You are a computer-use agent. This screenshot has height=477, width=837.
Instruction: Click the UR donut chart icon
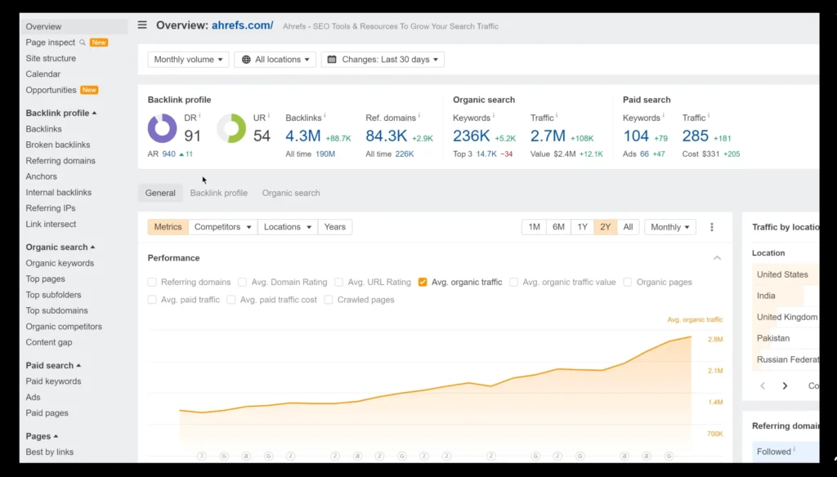(231, 128)
